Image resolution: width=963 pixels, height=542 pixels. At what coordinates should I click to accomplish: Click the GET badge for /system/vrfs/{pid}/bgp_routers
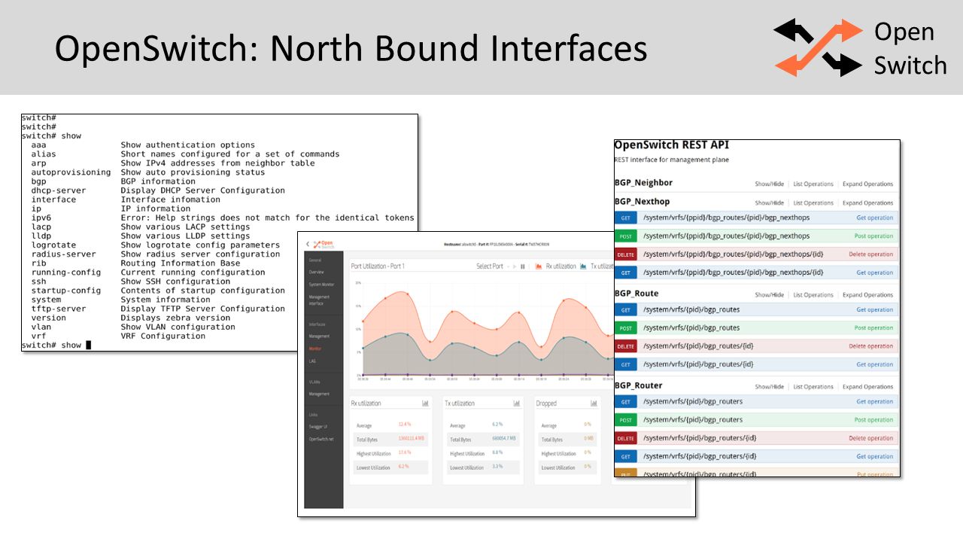625,402
